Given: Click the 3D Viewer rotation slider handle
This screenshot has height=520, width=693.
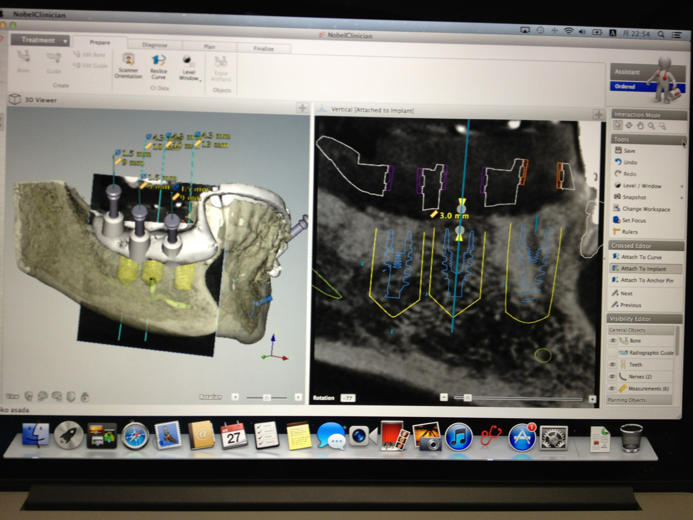Looking at the screenshot, I should pos(267,397).
